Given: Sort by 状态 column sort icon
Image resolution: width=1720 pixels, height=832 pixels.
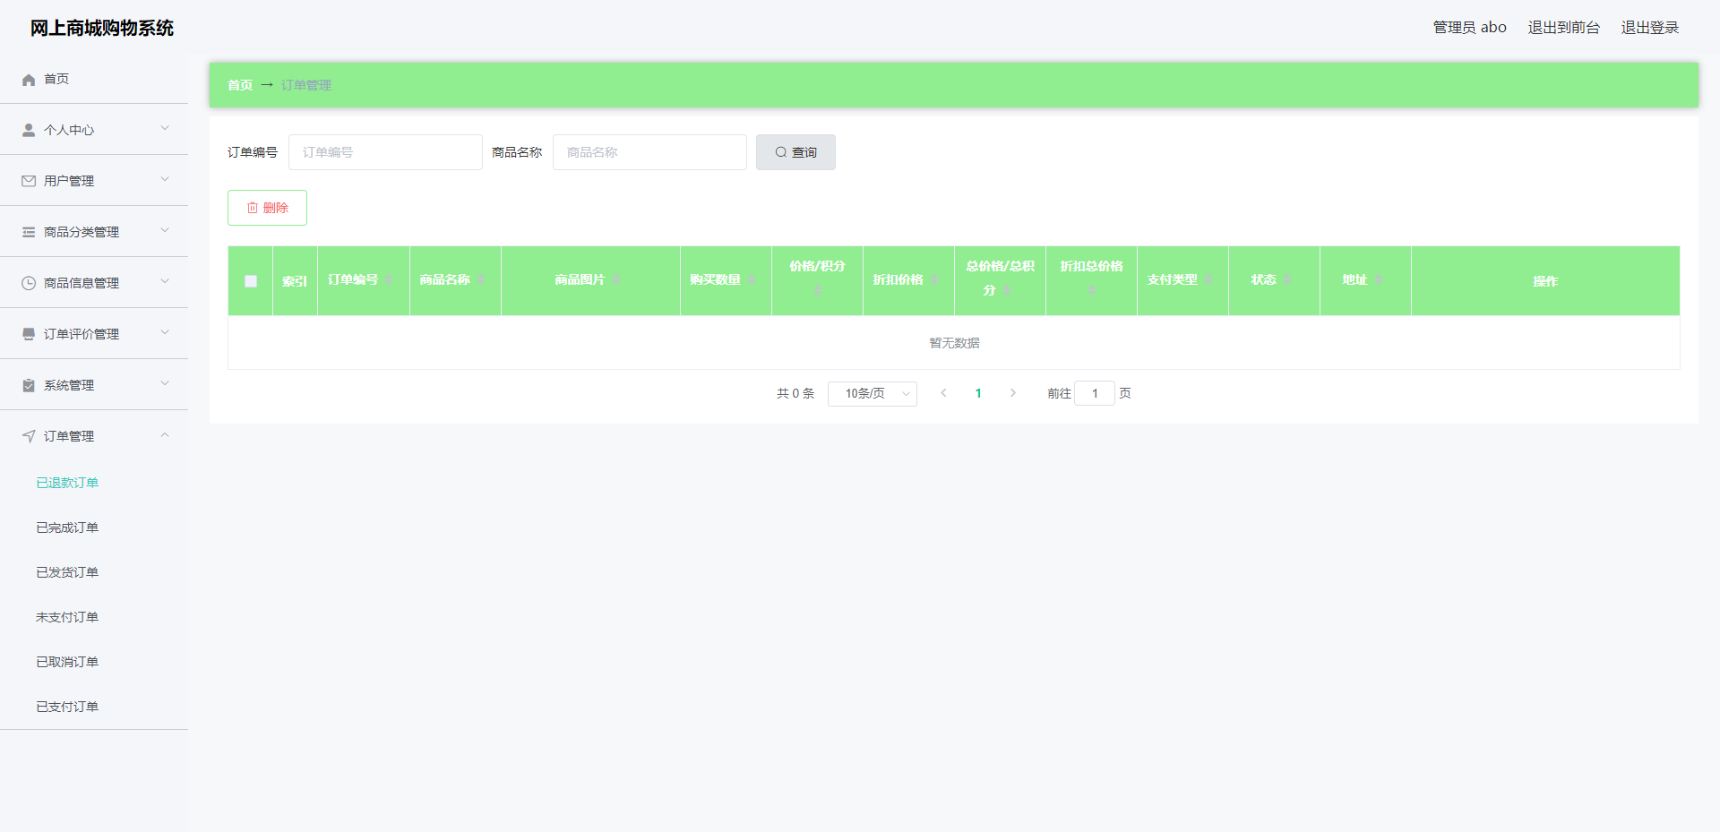Looking at the screenshot, I should pos(1287,280).
